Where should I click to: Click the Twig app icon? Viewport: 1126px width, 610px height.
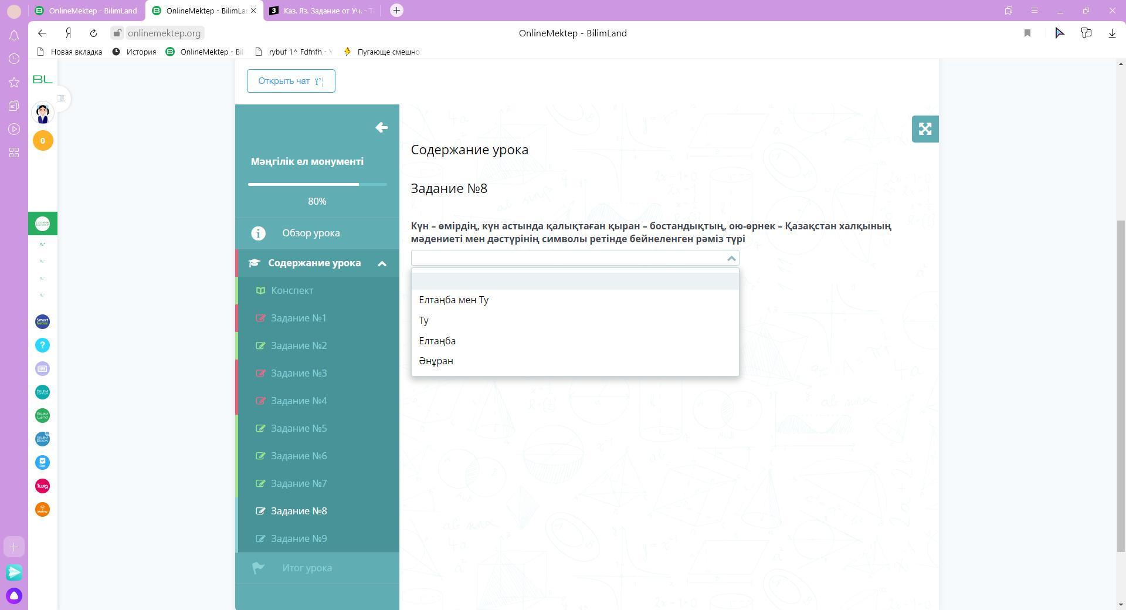(x=42, y=486)
